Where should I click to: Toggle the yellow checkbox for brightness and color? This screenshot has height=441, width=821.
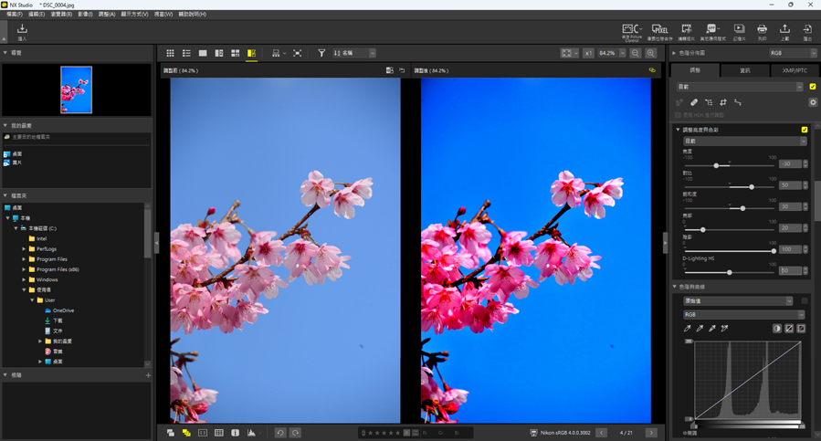pyautogui.click(x=805, y=130)
